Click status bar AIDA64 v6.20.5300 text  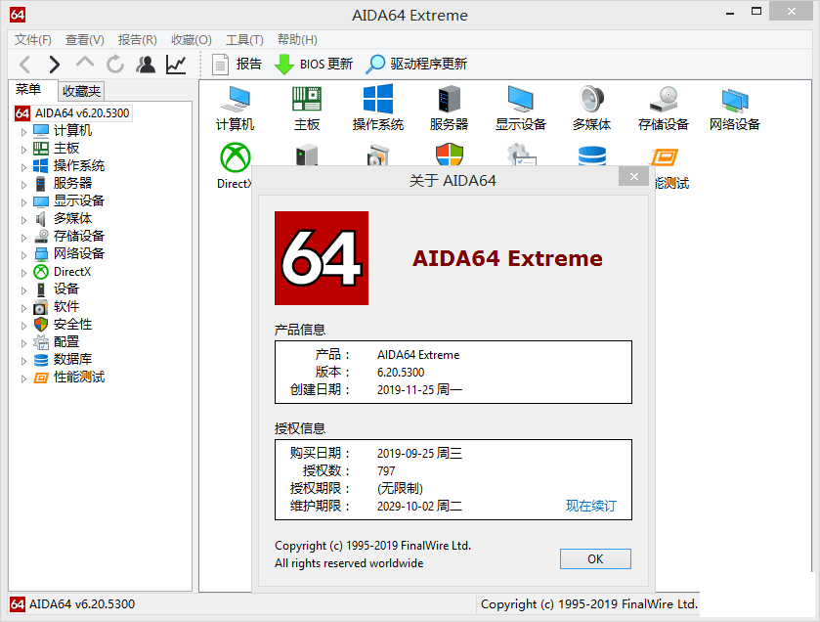coord(82,604)
